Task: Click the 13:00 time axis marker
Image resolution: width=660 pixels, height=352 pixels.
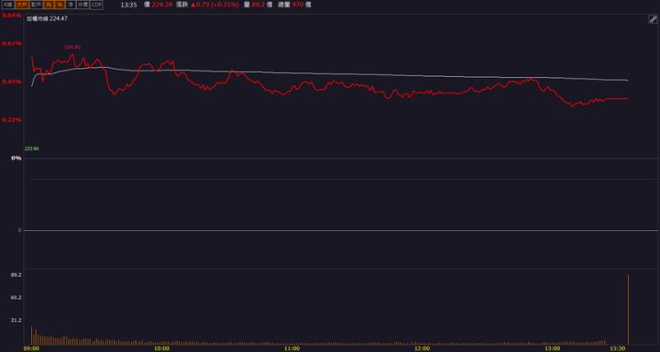Action: [552, 348]
